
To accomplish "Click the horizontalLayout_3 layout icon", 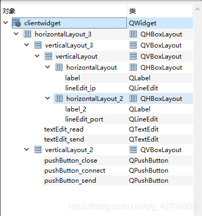I will point(27,34).
